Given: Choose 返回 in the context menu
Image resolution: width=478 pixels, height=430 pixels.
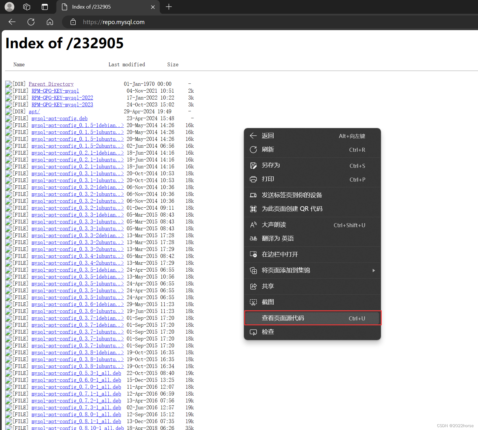Looking at the screenshot, I should tap(312, 136).
